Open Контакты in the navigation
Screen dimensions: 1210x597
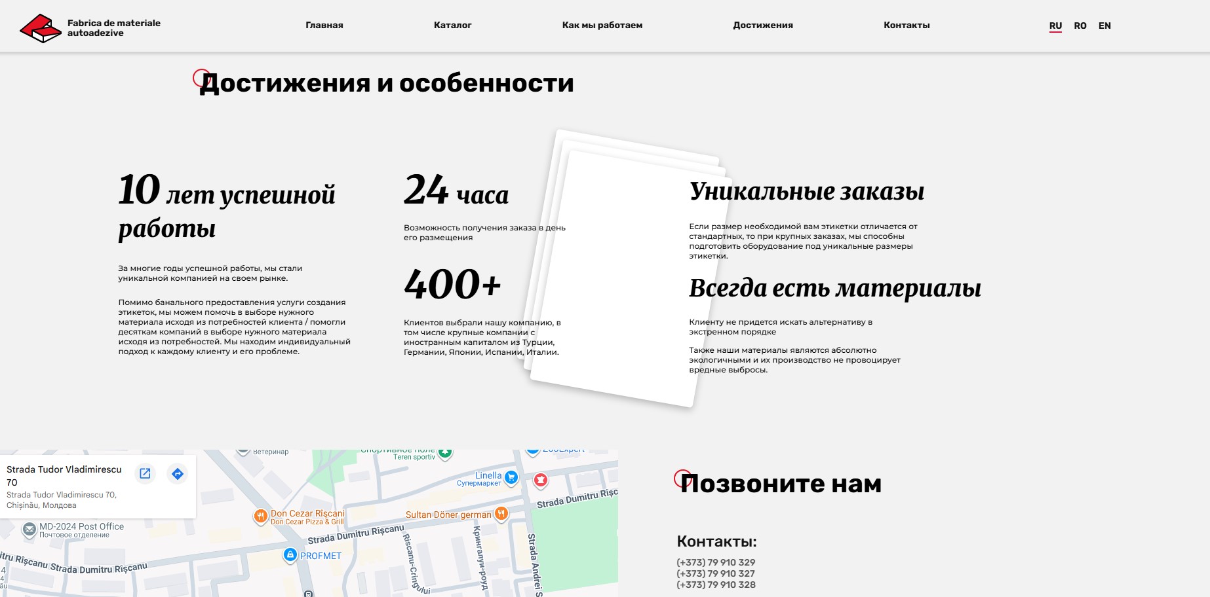907,26
